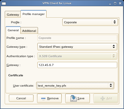Click the disk save icon
This screenshot has height=109, width=124.
pyautogui.click(x=74, y=98)
